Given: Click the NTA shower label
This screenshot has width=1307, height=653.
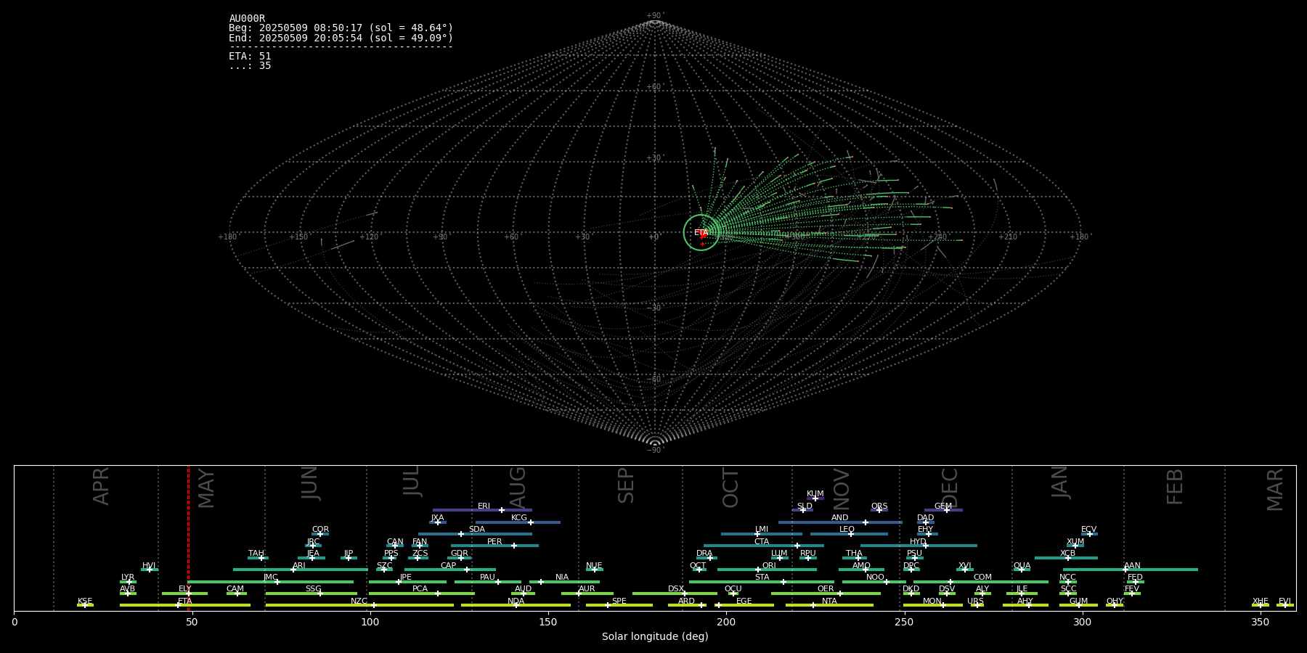Looking at the screenshot, I should tap(829, 601).
